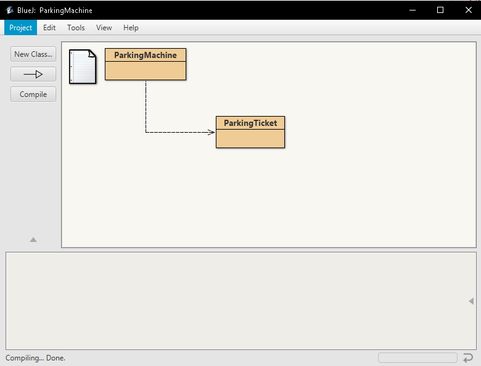Minimize the BlueJ window
This screenshot has height=366, width=481.
tap(413, 10)
